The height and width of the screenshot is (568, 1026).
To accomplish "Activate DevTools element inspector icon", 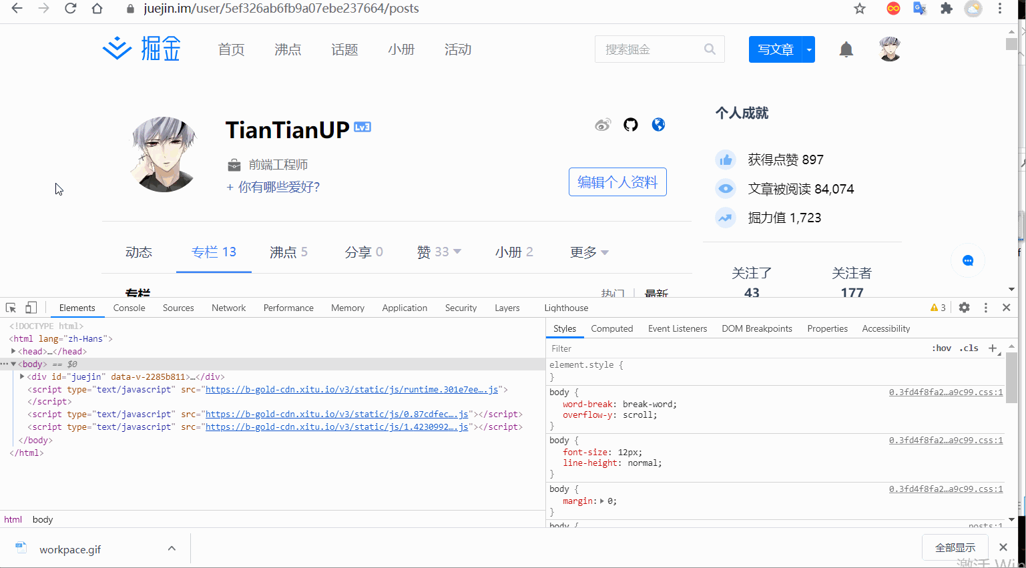I will 11,308.
